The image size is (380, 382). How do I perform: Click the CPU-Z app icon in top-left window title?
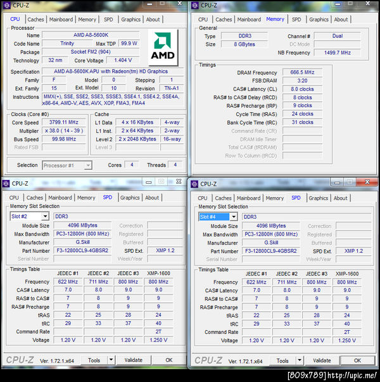point(7,5)
